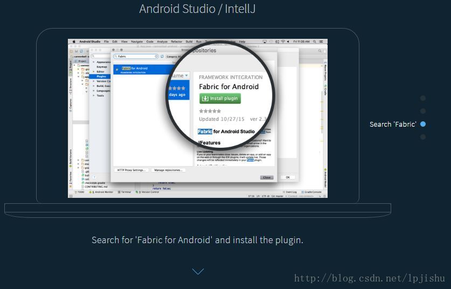This screenshot has height=289, width=451.
Task: Click the refresh icon beside plugin search
Action: 162,57
